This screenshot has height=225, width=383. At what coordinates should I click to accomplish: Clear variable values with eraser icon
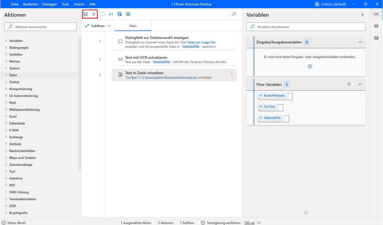coord(306,212)
